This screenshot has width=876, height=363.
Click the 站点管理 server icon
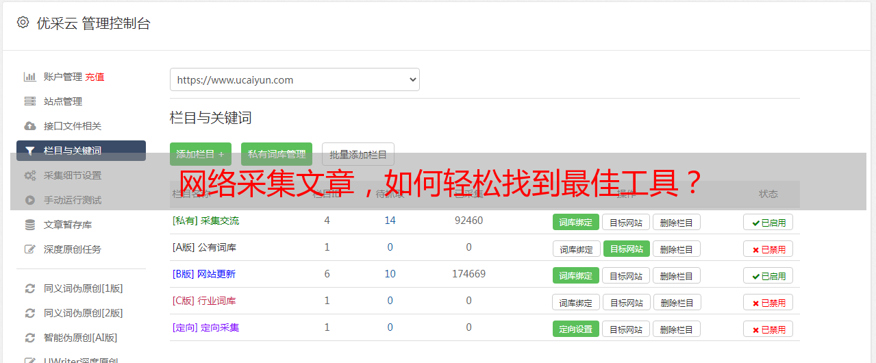[29, 101]
